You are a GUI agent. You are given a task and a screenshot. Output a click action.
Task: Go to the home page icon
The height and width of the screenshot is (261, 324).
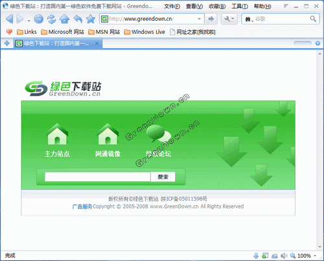64,19
